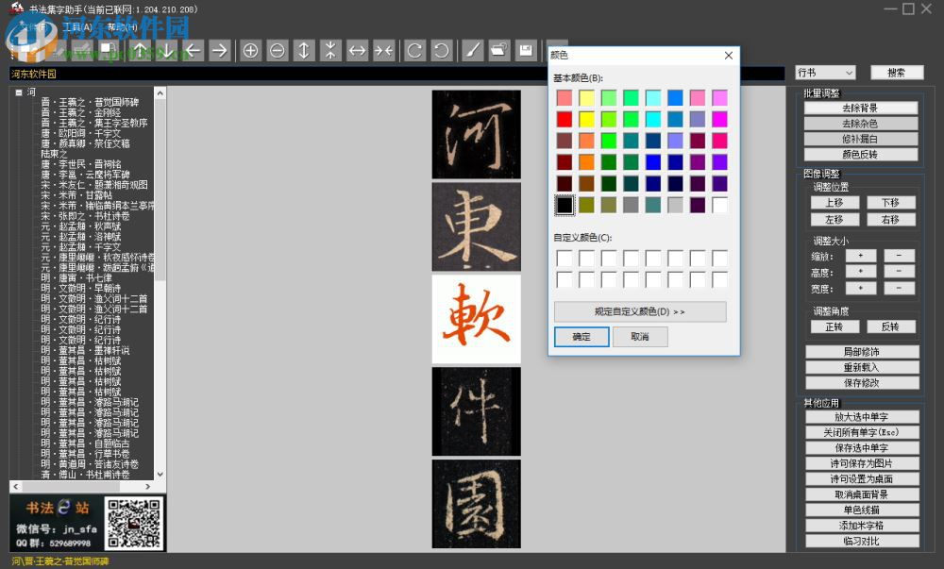
Task: Close the 颜色 dialog with X
Action: [729, 56]
